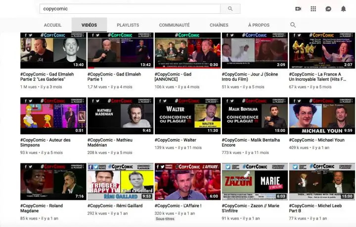Click '292 k vues • il y a 1 an' text
This screenshot has width=356, height=227.
[x=108, y=213]
